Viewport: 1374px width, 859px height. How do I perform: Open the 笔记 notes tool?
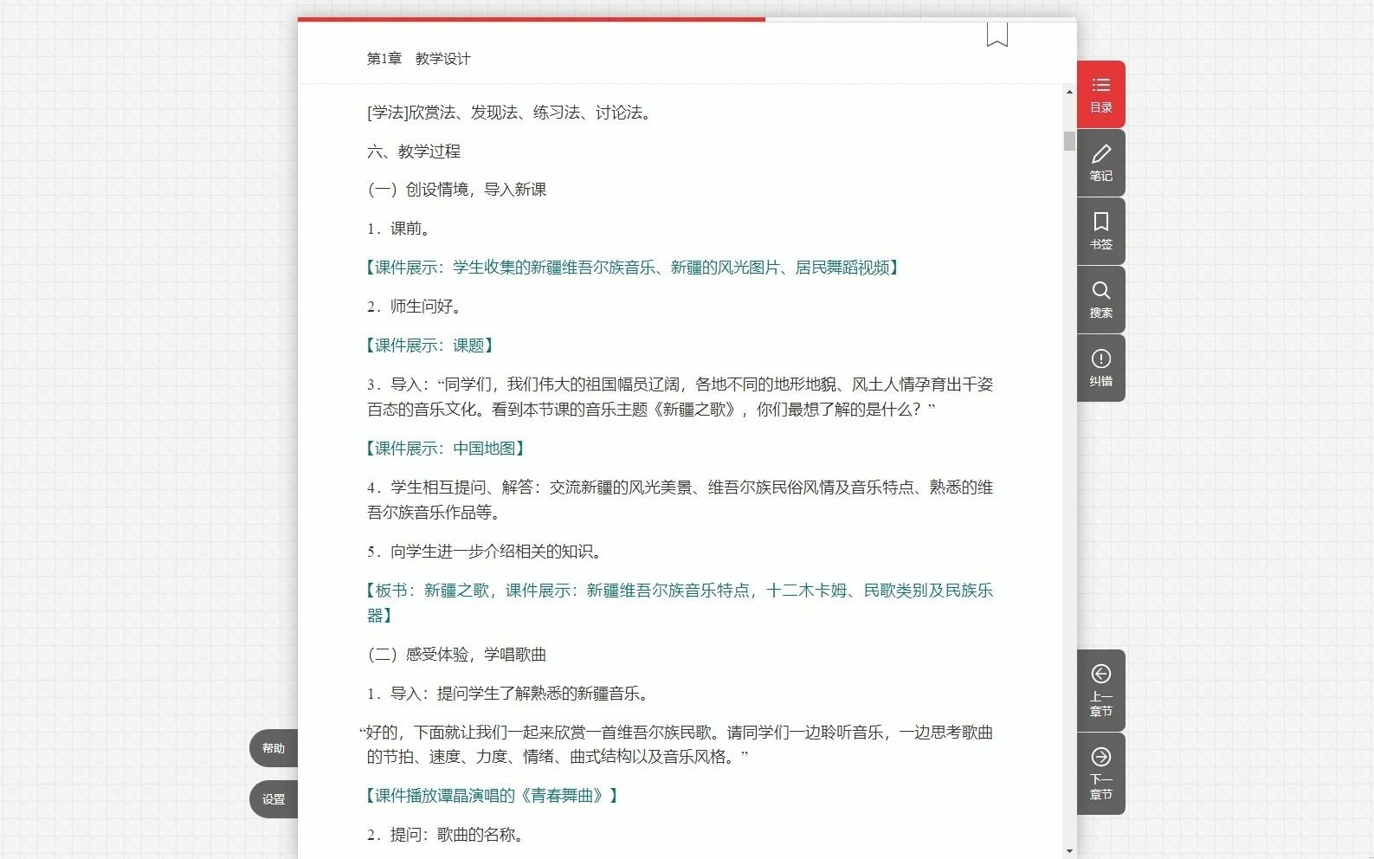pos(1100,163)
